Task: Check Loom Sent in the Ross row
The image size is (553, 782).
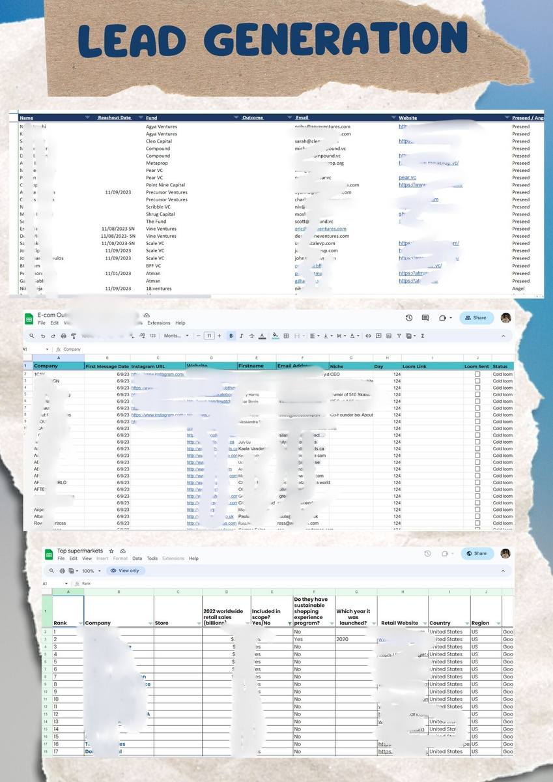Action: (x=477, y=523)
